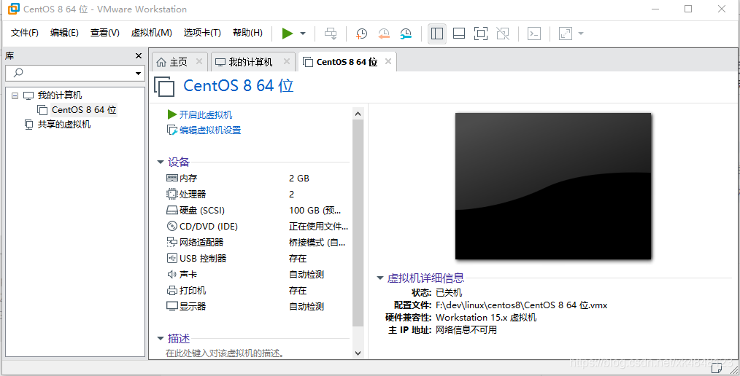Image resolution: width=740 pixels, height=376 pixels.
Task: Click the black VM screen preview thumbnail
Action: pyautogui.click(x=553, y=186)
